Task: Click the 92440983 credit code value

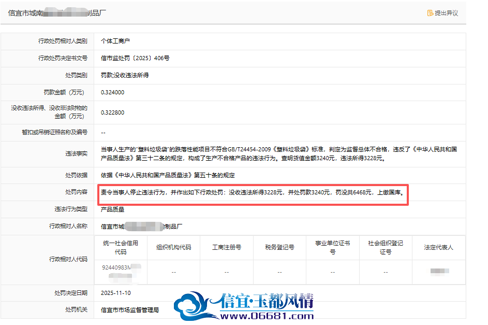Action: (122, 272)
